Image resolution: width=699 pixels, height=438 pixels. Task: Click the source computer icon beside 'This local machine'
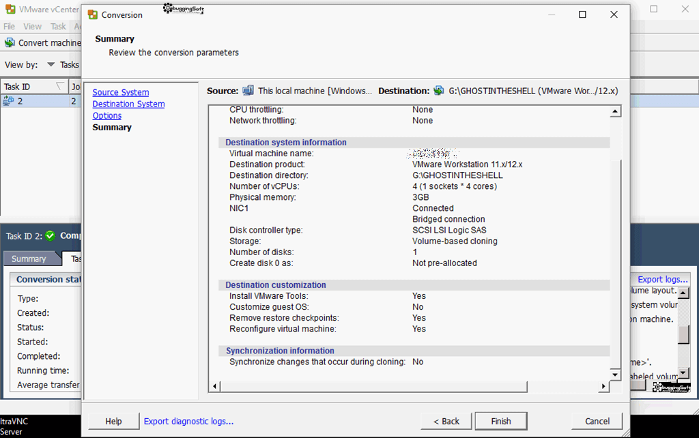[x=248, y=91]
